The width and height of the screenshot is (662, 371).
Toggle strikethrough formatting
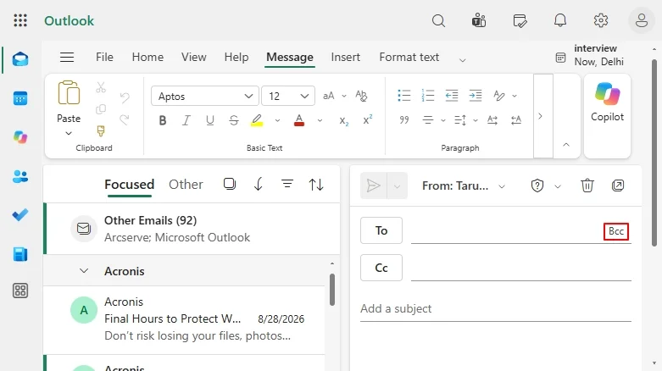pos(233,121)
